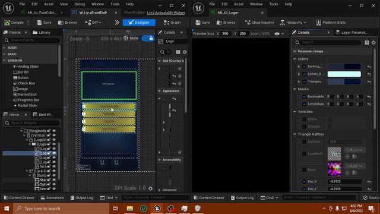Open the Library tab

pyautogui.click(x=42, y=33)
